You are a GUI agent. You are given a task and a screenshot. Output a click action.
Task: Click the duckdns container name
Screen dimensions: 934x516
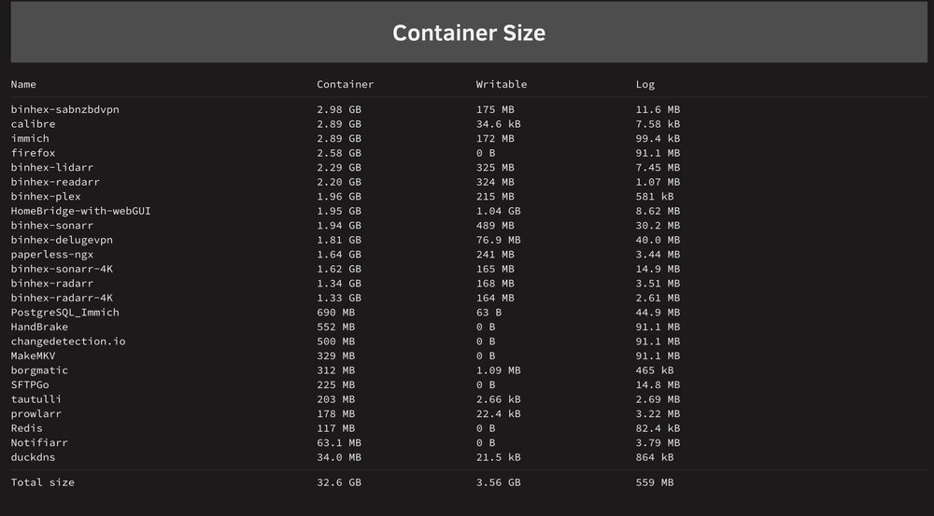tap(33, 457)
